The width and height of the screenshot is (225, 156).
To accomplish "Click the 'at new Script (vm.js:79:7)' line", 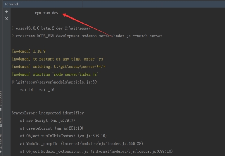I will tap(48, 121).
